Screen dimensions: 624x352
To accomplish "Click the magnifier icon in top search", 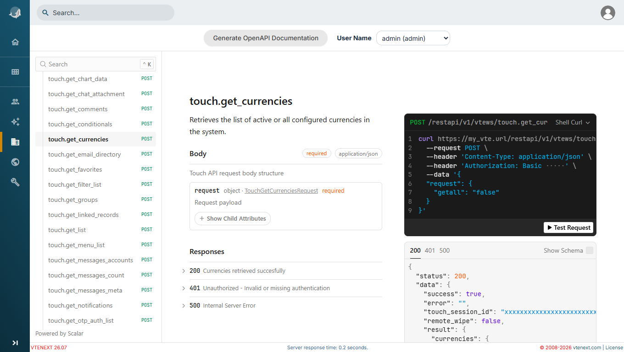I will click(x=45, y=13).
